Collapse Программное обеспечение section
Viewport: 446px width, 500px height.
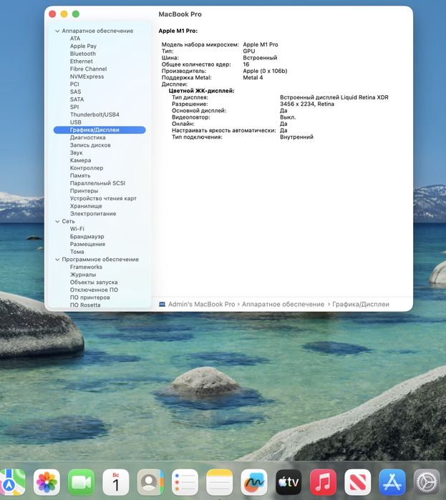57,260
